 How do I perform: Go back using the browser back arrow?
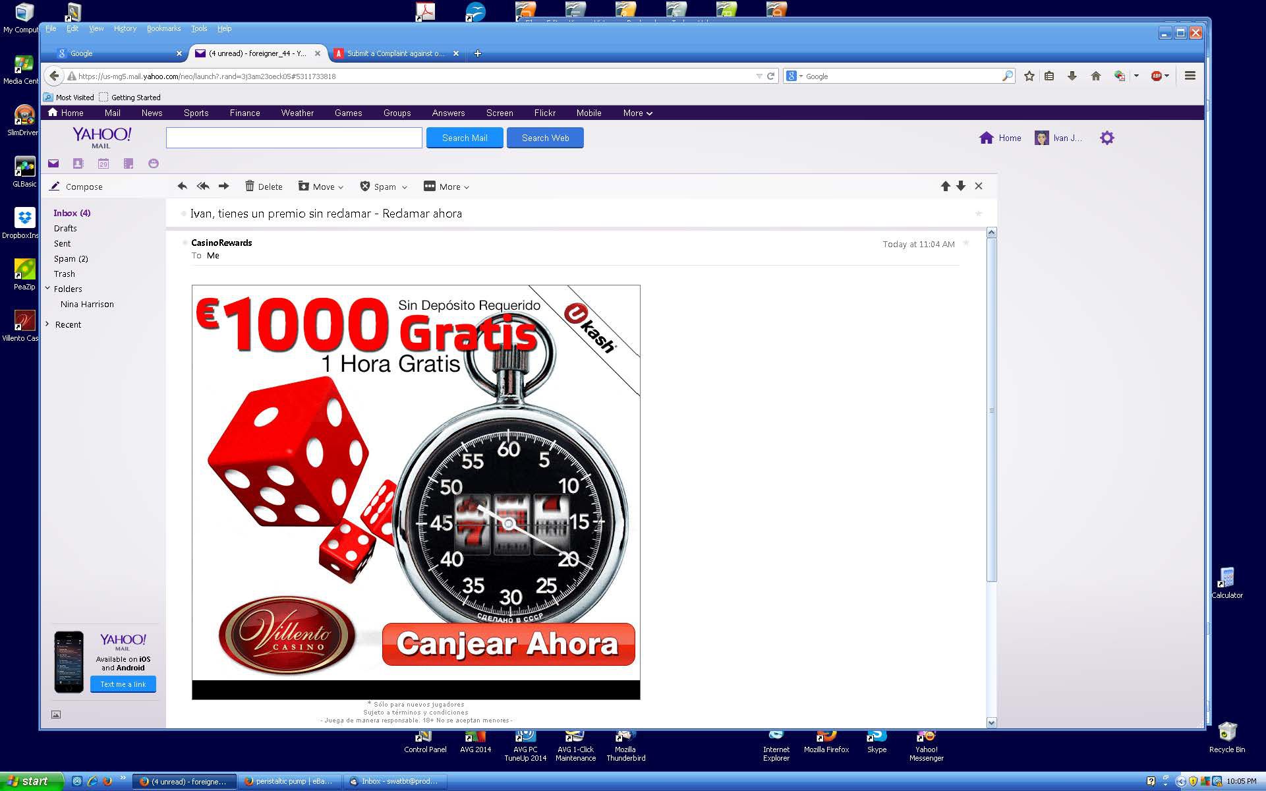tap(55, 76)
